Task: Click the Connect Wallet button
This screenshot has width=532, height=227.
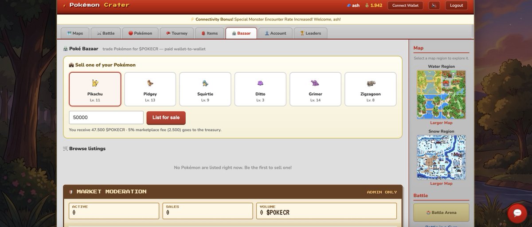Action: 405,5
